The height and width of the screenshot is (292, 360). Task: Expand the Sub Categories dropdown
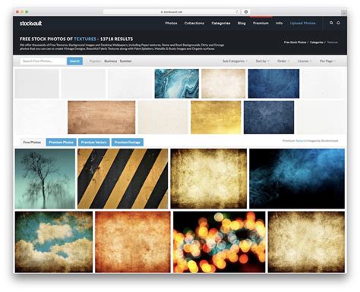coord(235,61)
